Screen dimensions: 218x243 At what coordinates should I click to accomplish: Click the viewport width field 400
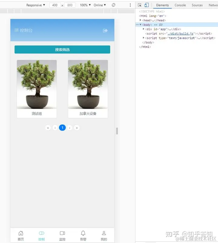[55, 5]
